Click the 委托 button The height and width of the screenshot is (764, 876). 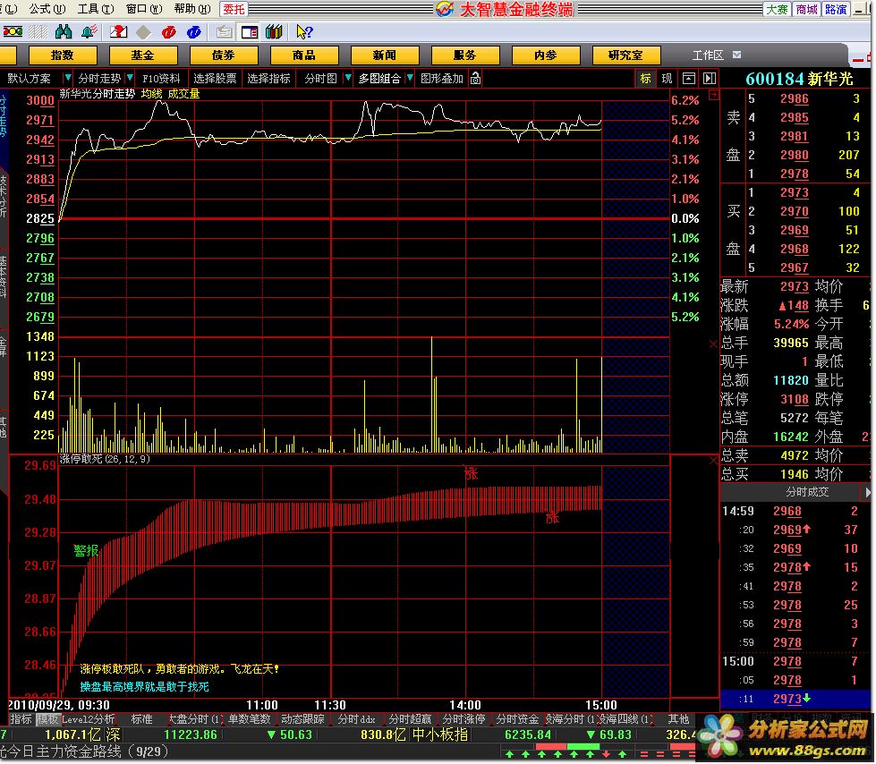coord(234,10)
